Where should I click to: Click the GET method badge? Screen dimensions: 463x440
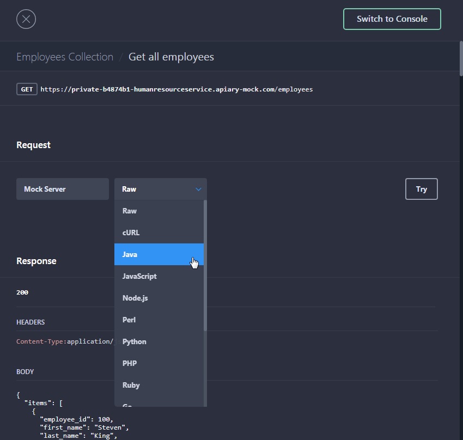(27, 89)
